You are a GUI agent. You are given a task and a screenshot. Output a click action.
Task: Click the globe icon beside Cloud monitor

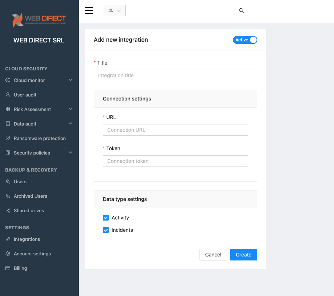[8, 80]
